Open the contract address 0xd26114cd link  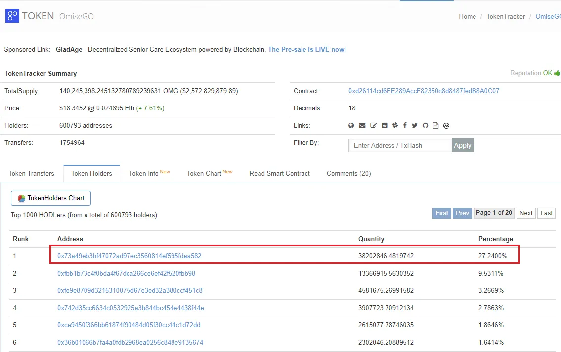424,91
